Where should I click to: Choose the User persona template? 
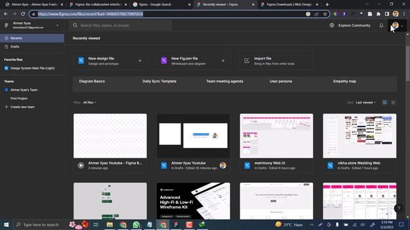click(x=281, y=81)
